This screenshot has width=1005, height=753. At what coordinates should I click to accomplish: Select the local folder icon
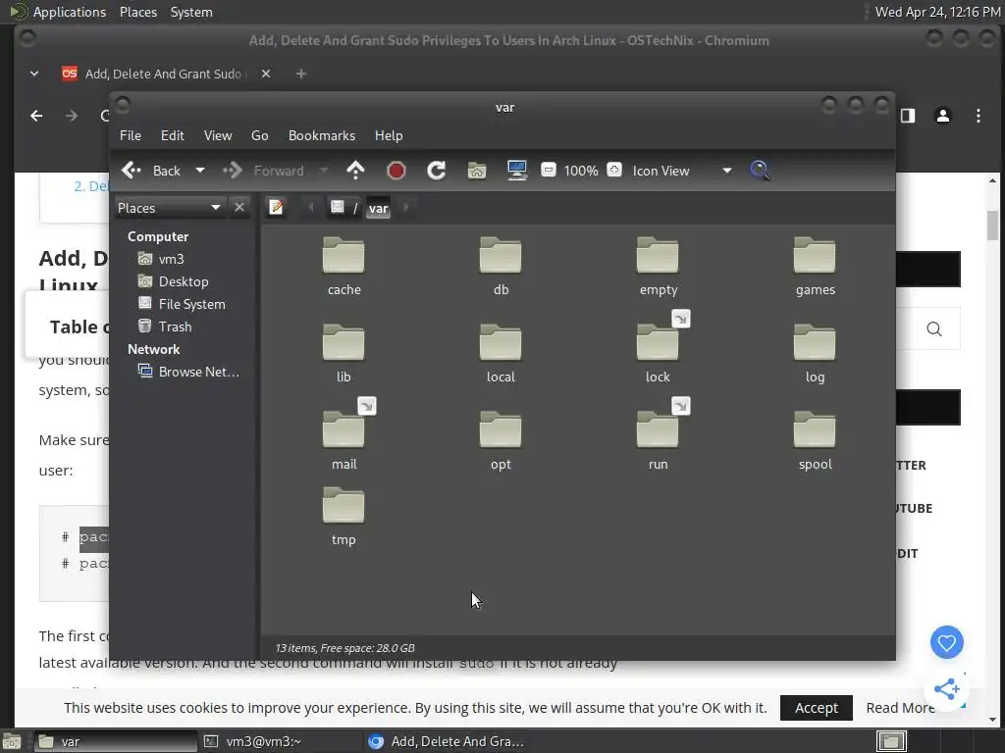[501, 342]
